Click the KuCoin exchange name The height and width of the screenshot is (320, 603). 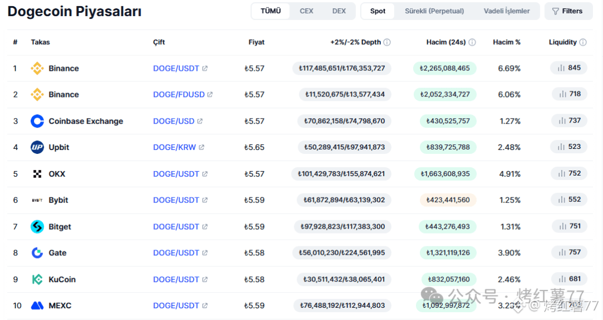[62, 279]
